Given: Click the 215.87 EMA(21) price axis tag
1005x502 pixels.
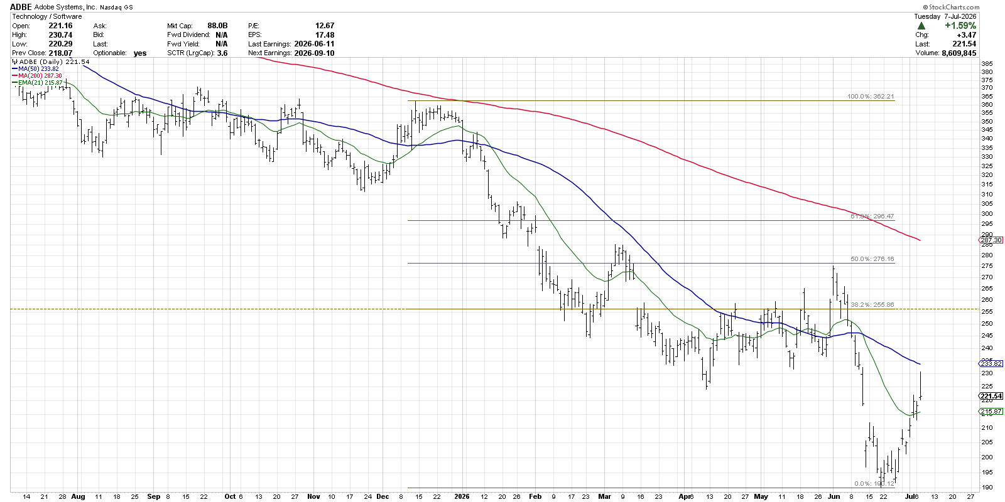Looking at the screenshot, I should click(991, 412).
